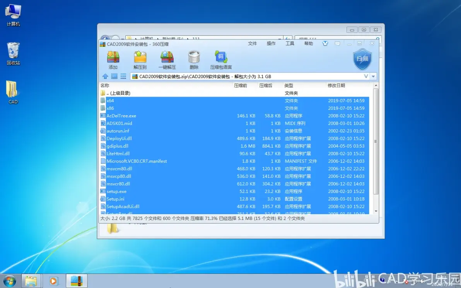Select the ADSK01.mid file
This screenshot has width=461, height=288.
pos(234,123)
